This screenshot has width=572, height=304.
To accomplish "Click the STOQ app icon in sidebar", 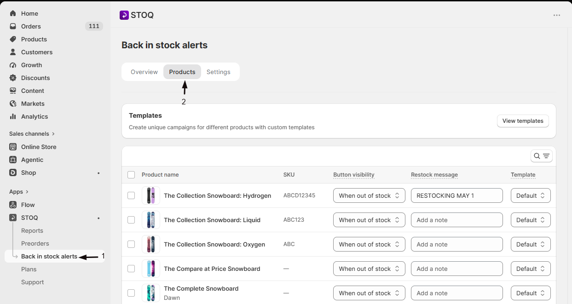I will 13,218.
